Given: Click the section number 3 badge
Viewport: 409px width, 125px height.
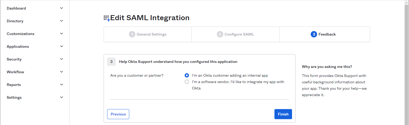Looking at the screenshot, I should point(111,62).
